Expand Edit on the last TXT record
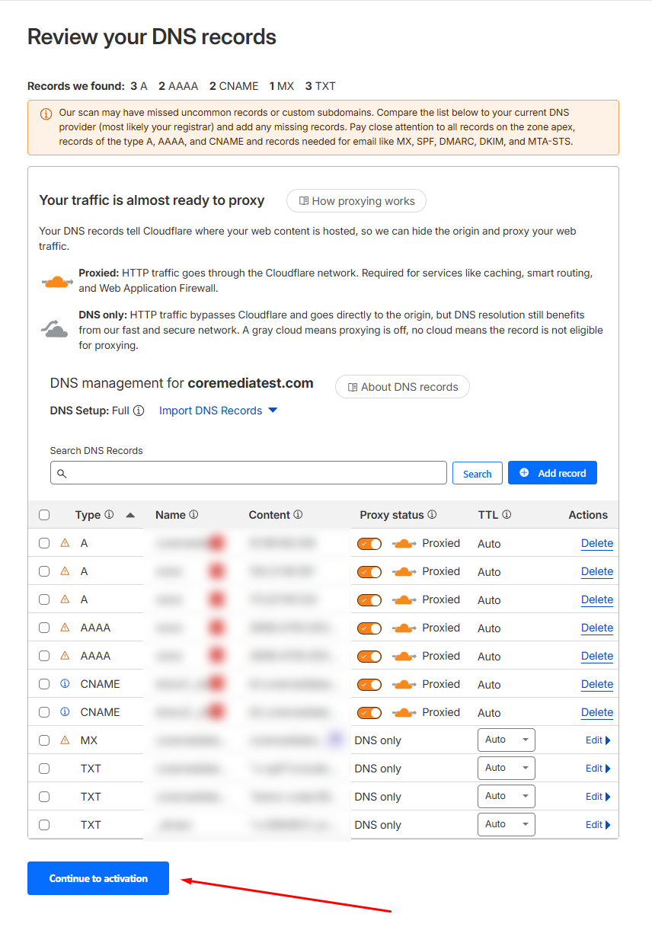The image size is (652, 927). click(598, 825)
